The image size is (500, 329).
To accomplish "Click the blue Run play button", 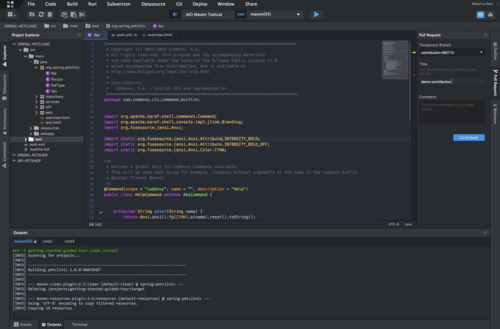I will pos(316,15).
